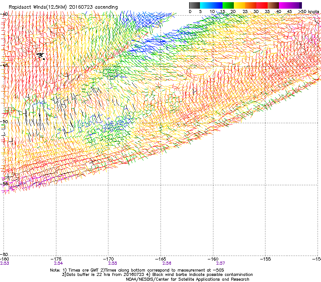Click the '-50' latitude axis label

point(4,121)
